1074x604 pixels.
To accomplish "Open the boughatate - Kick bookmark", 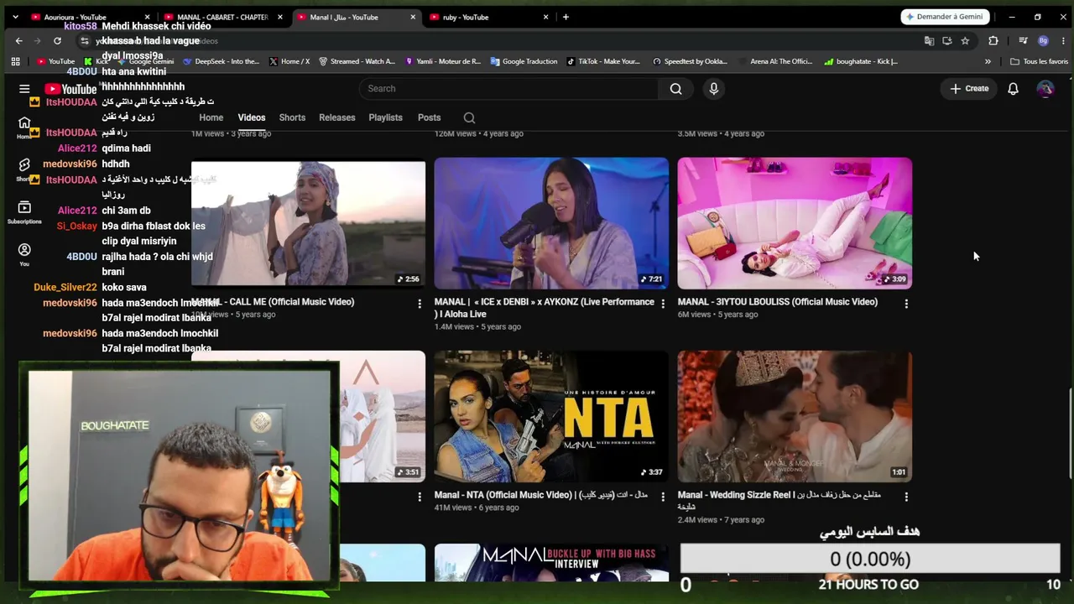I will [x=861, y=61].
